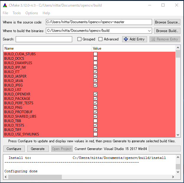Open the Tools menu
The height and width of the screenshot is (183, 184).
17,13
